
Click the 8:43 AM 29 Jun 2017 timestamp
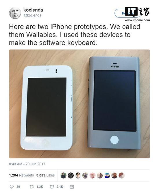(x=27, y=164)
